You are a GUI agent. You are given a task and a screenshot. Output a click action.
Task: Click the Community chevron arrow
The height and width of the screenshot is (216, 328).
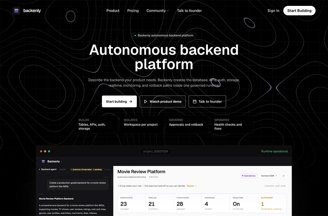168,11
